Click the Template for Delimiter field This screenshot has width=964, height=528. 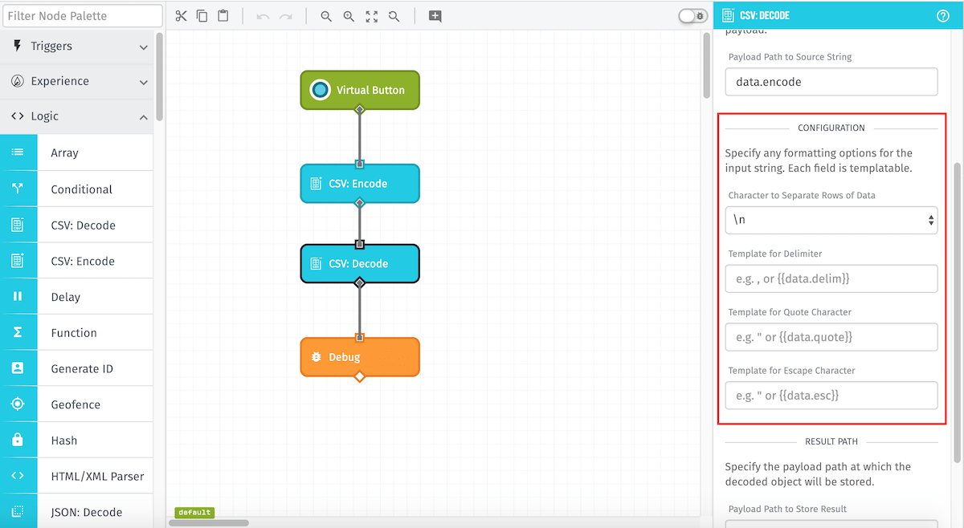(x=831, y=278)
